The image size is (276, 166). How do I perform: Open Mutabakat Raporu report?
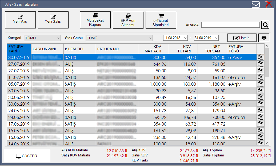[x=95, y=20]
